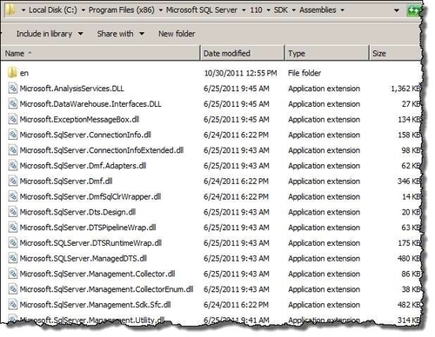Sort by the Name column header
435x337 pixels.
tap(100, 53)
